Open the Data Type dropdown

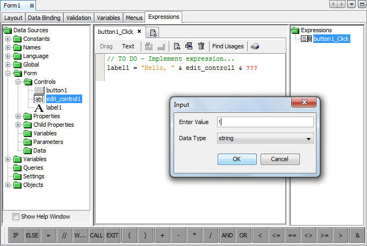[x=265, y=139]
